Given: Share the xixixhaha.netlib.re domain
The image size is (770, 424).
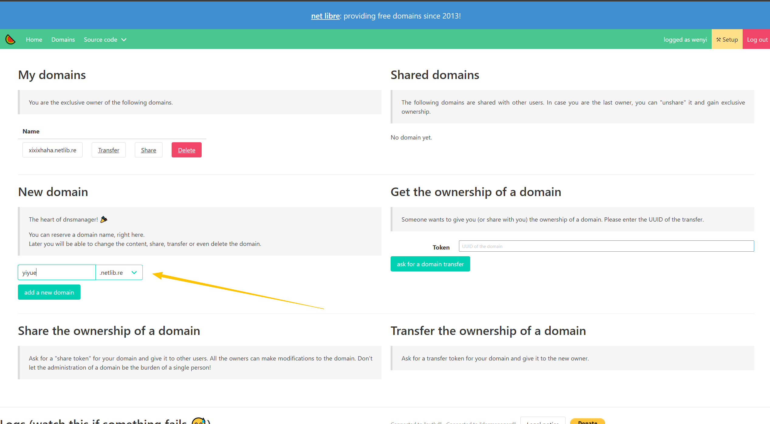Looking at the screenshot, I should pos(149,150).
